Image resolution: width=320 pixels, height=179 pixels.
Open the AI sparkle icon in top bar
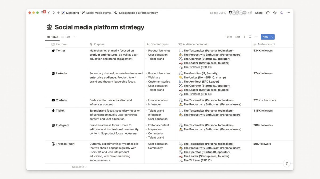(x=281, y=13)
